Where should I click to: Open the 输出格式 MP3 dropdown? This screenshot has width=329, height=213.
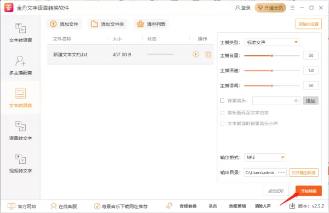(265, 157)
